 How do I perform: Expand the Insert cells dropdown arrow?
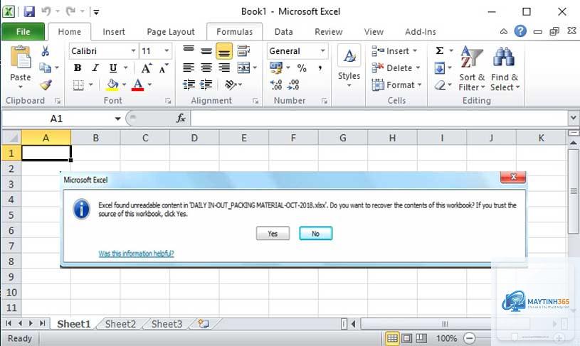tap(415, 51)
